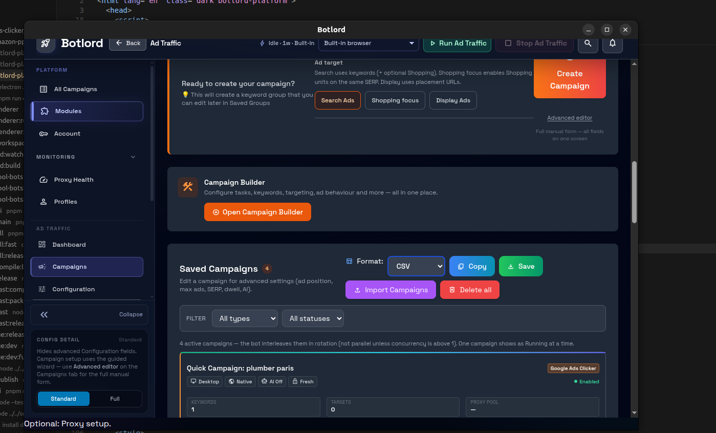Open Proxy Health in sidebar
Screen dimensions: 716x433
(86, 180)
